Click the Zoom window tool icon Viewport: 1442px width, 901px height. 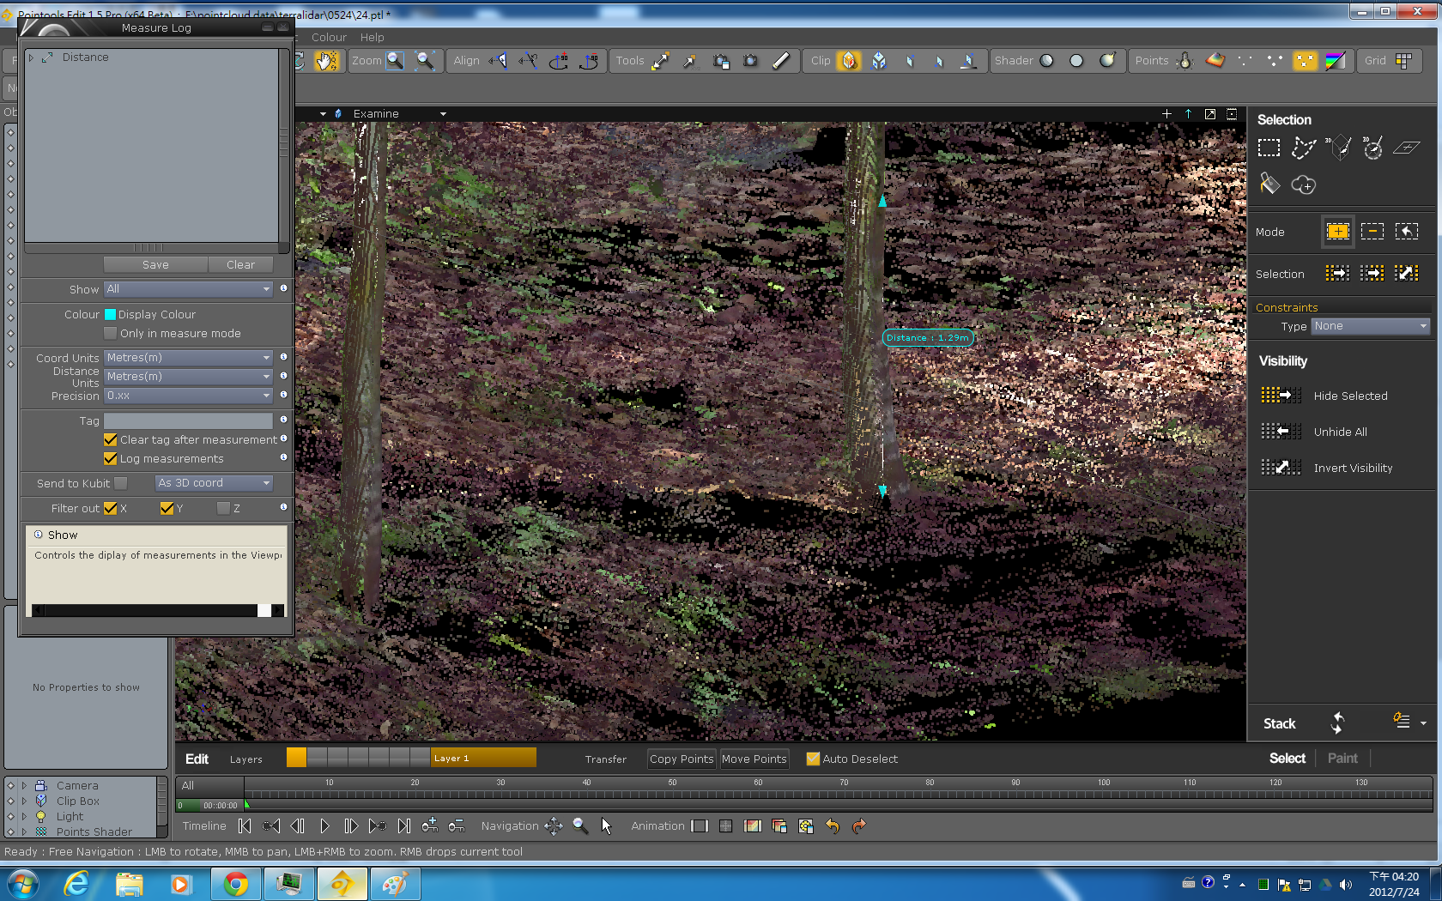(396, 60)
